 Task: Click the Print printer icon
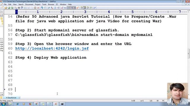(x=19, y=8)
